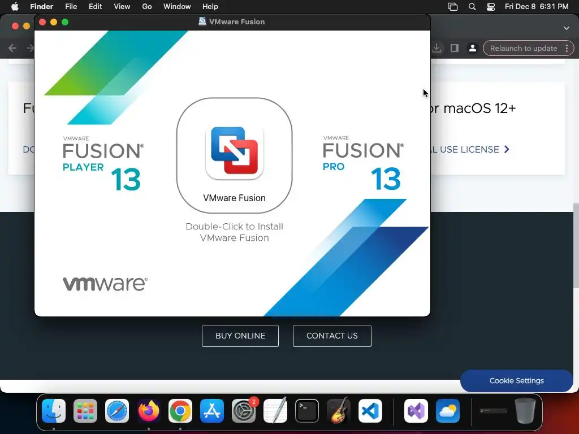The height and width of the screenshot is (434, 579).
Task: Open the File menu
Action: coord(71,6)
